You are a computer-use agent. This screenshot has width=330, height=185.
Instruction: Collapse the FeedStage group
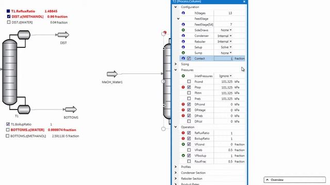(178, 18)
